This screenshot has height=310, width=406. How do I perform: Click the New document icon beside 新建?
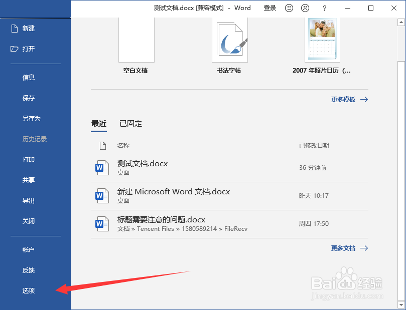click(15, 29)
